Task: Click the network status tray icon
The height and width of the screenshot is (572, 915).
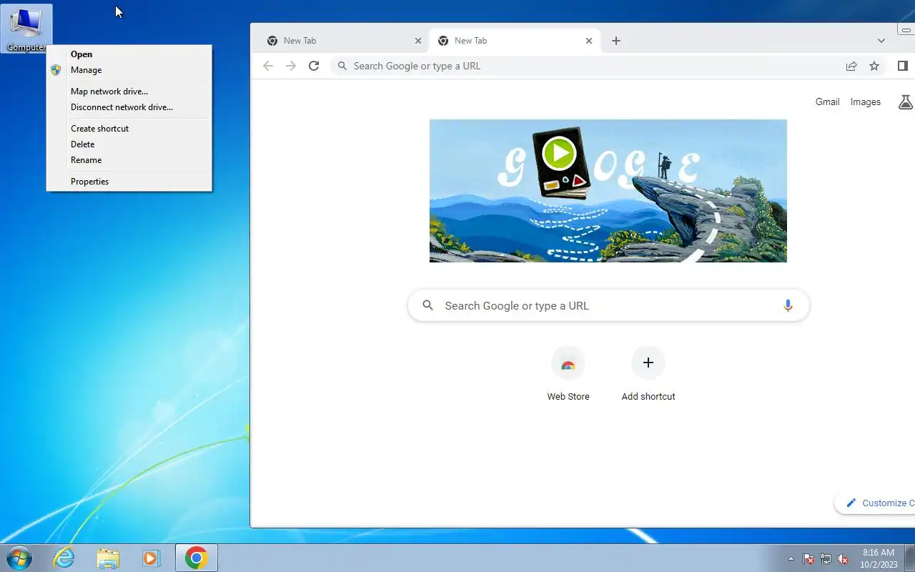Action: tap(826, 558)
